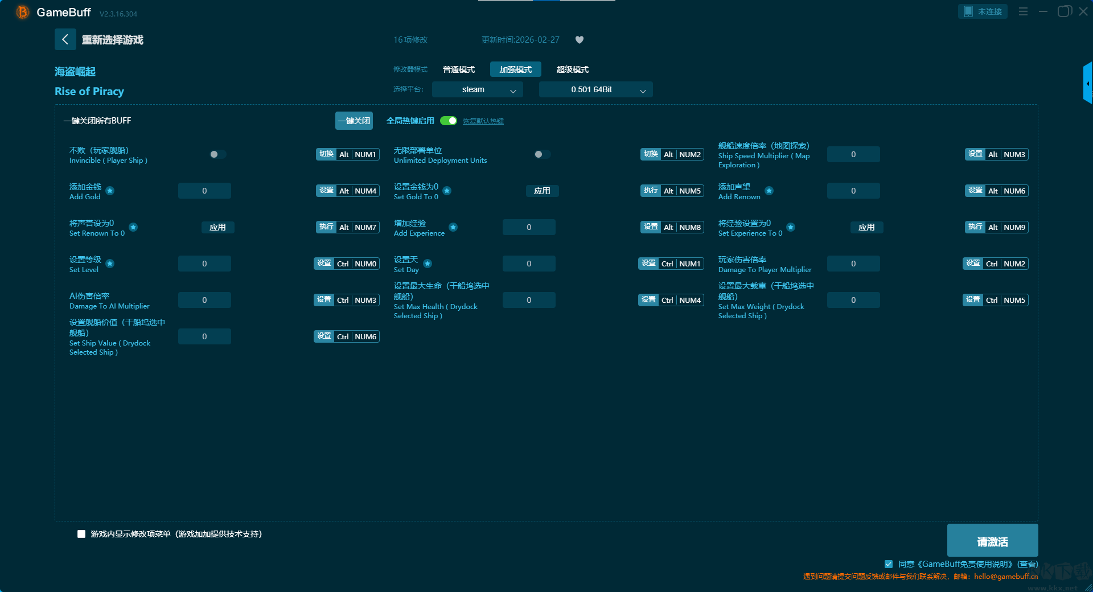Viewport: 1093px width, 592px height.
Task: Click the heart favorite icon
Action: coord(580,40)
